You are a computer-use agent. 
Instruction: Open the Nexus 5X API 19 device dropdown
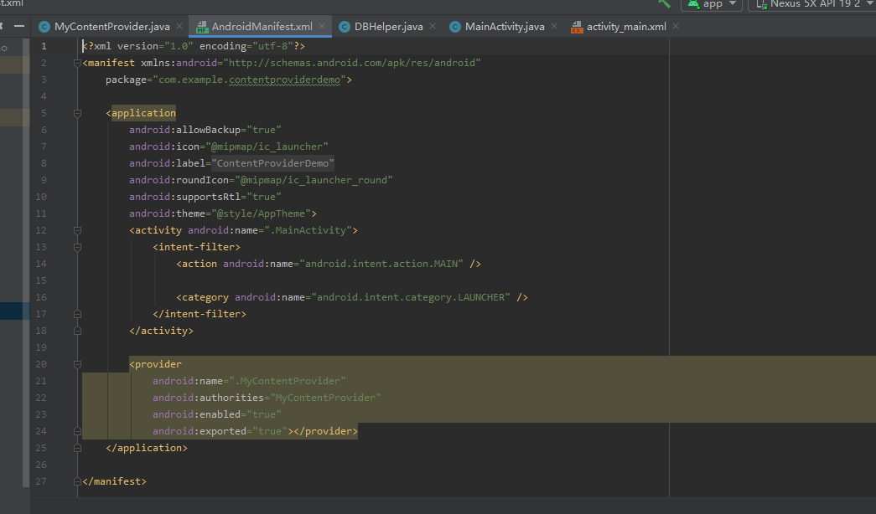click(x=813, y=4)
